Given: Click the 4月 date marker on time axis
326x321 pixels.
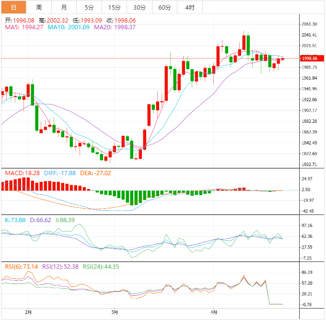Looking at the screenshot, I should [213, 312].
